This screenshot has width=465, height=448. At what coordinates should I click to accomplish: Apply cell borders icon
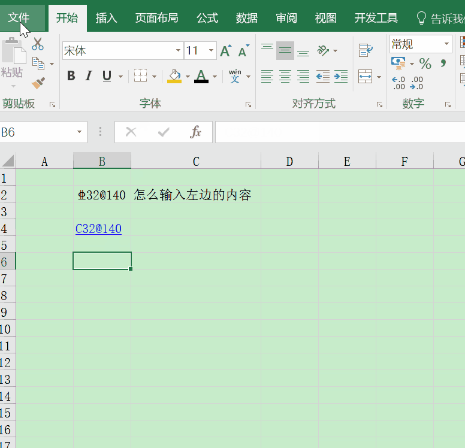pos(140,76)
